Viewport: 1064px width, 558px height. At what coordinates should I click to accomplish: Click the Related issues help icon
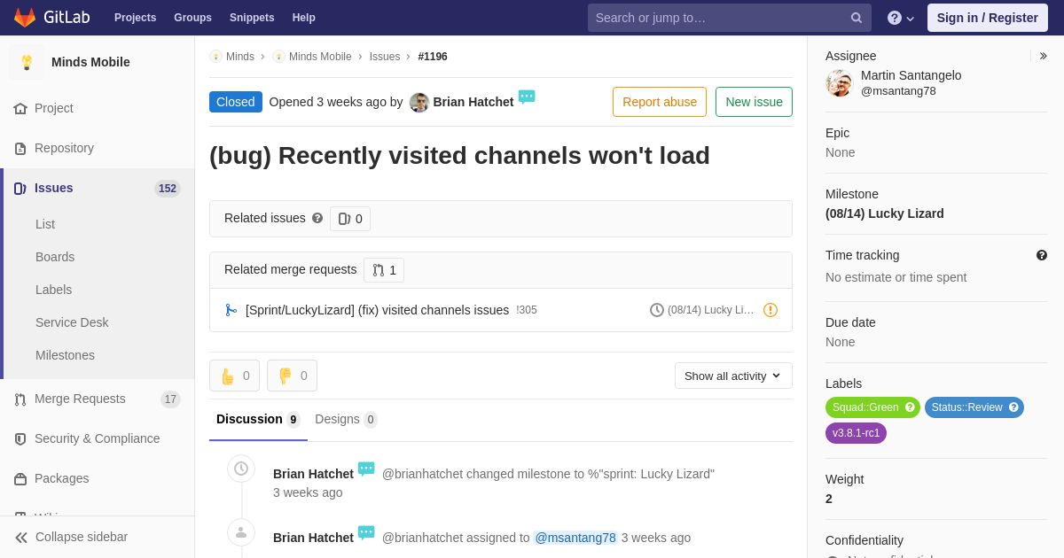coord(317,218)
